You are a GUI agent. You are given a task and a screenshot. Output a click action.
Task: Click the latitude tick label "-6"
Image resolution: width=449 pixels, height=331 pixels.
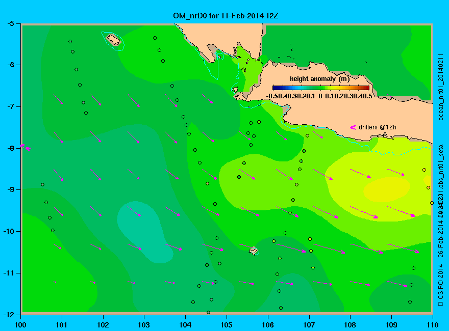coord(10,65)
